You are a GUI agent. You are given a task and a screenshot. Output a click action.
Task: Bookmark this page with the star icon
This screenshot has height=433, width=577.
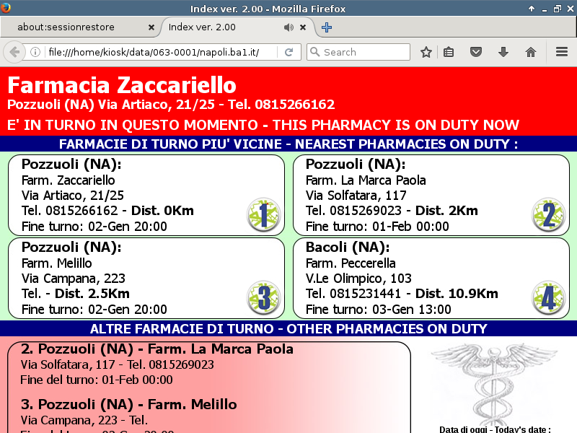pos(426,52)
